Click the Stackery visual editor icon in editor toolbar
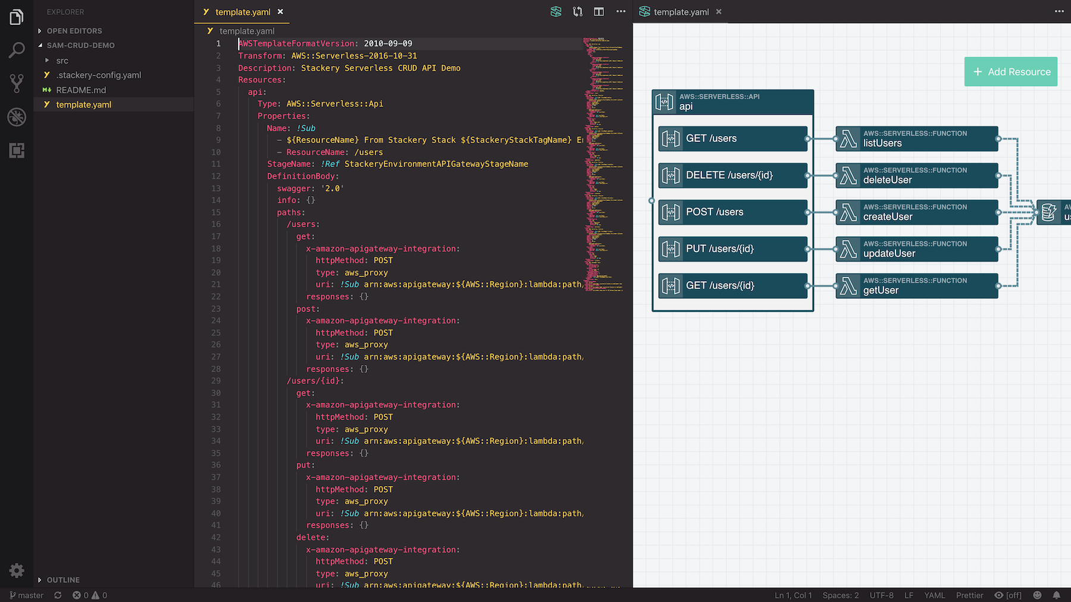 tap(556, 11)
